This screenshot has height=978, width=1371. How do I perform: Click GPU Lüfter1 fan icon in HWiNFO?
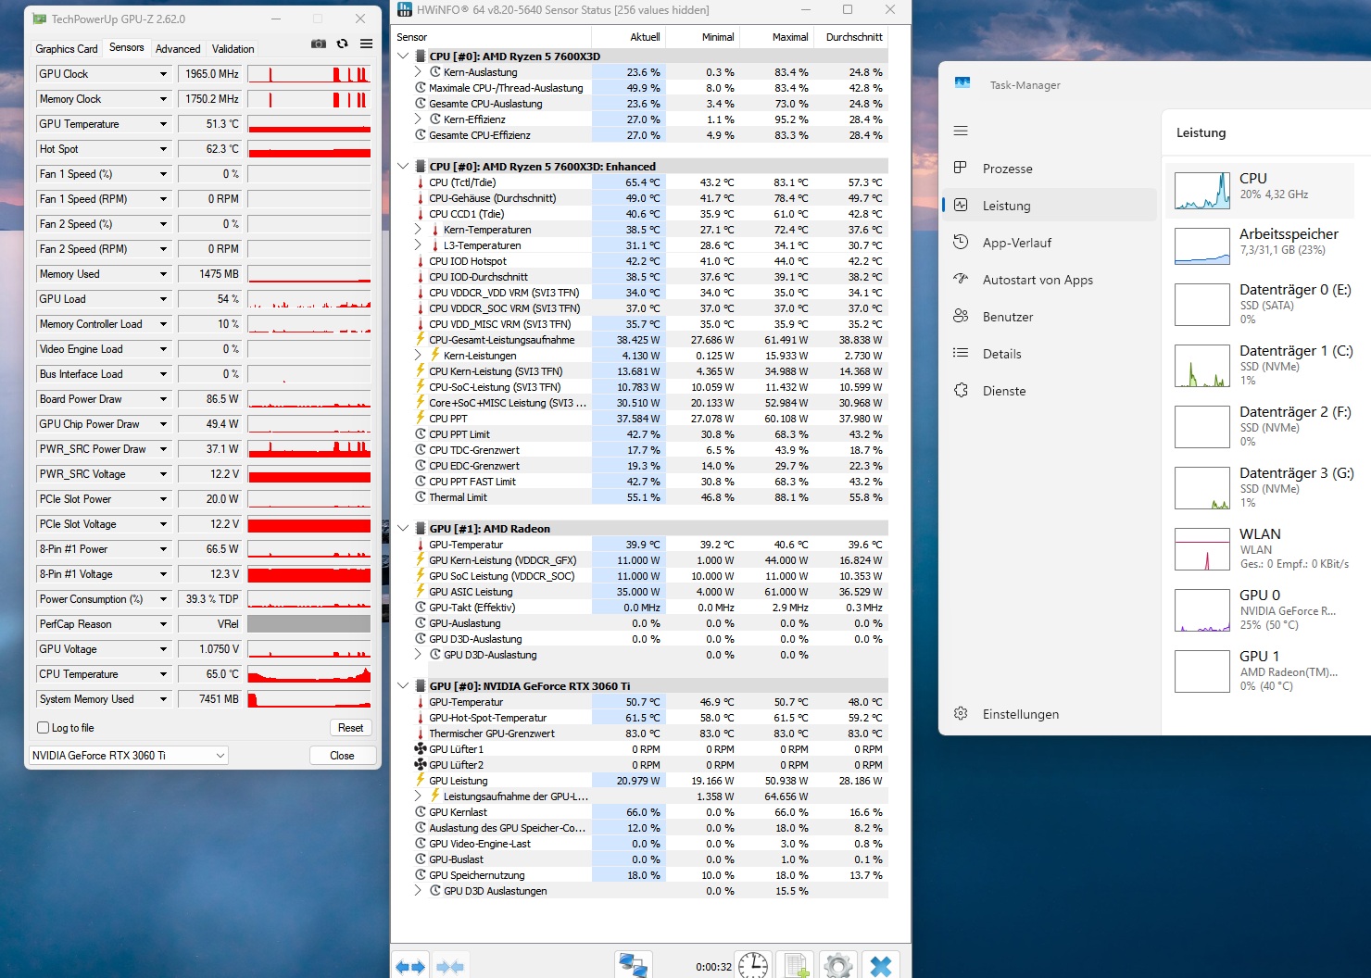(421, 749)
